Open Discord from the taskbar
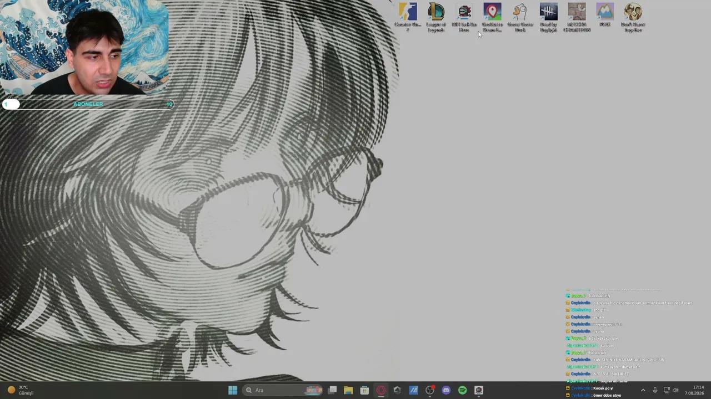Screen dimensions: 711x399 [x=446, y=390]
